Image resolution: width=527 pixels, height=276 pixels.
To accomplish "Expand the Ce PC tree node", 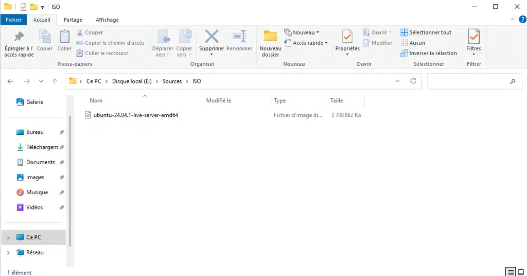I will pyautogui.click(x=8, y=237).
